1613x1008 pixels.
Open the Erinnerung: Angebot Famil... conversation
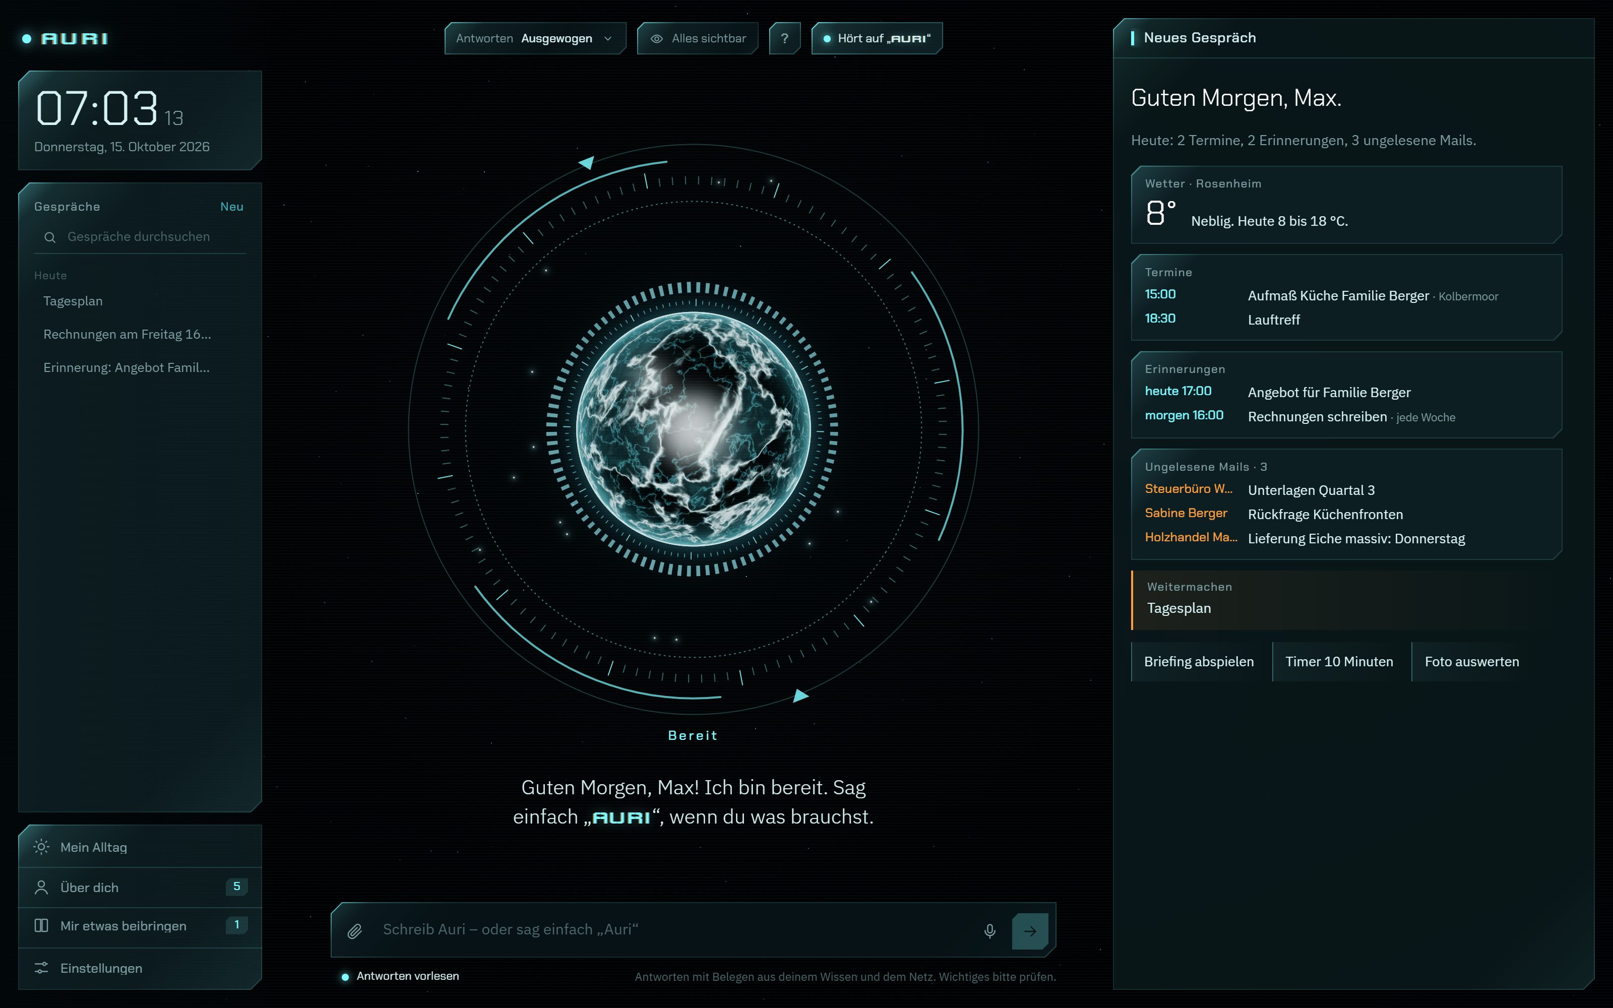tap(140, 368)
